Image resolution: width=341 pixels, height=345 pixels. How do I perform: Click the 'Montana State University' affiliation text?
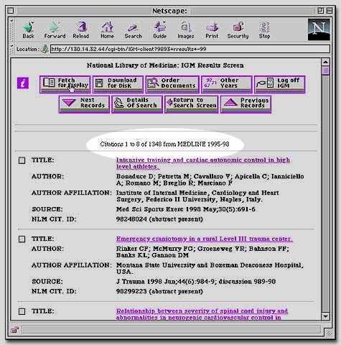tap(210, 268)
